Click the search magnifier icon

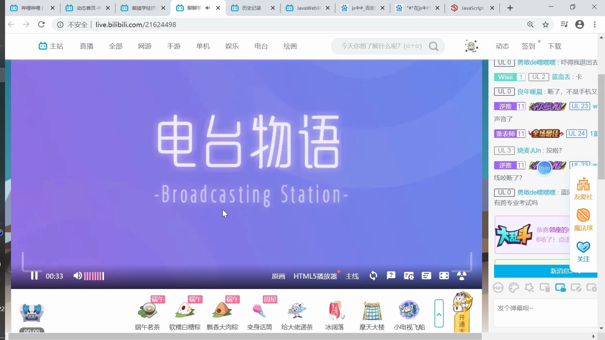pos(434,46)
